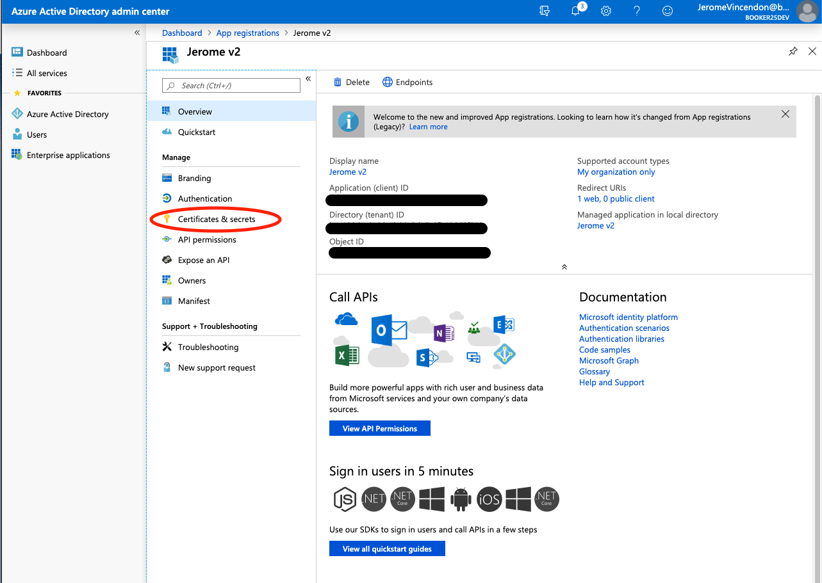Screen dimensions: 822x583
Task: Collapse the essentials section with the chevron
Action: pos(564,266)
